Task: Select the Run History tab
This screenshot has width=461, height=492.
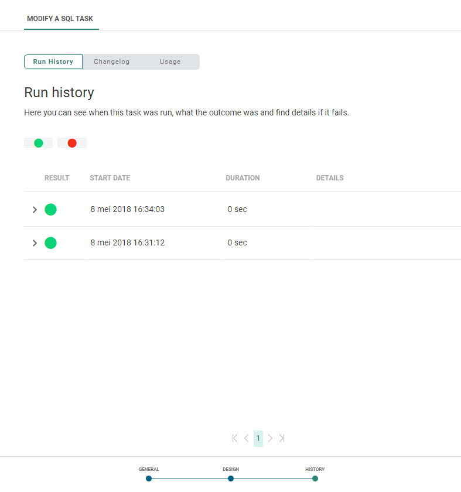Action: coord(53,61)
